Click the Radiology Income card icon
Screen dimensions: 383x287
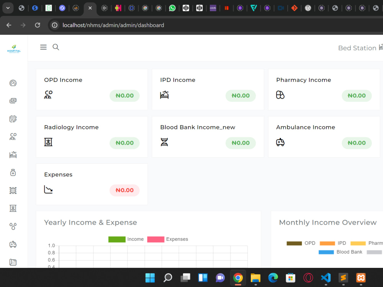48,142
